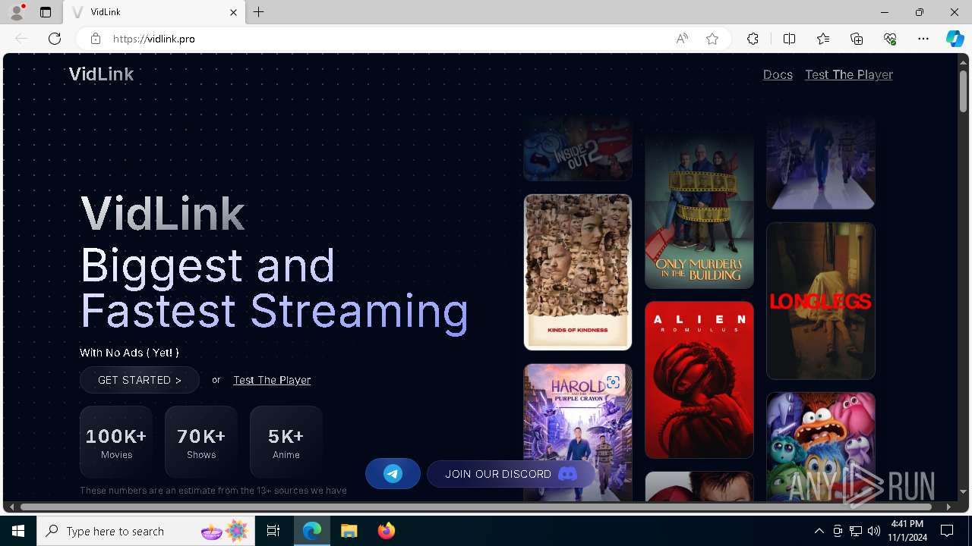Select the 70K+ Shows stat card
The height and width of the screenshot is (546, 972).
pyautogui.click(x=201, y=442)
